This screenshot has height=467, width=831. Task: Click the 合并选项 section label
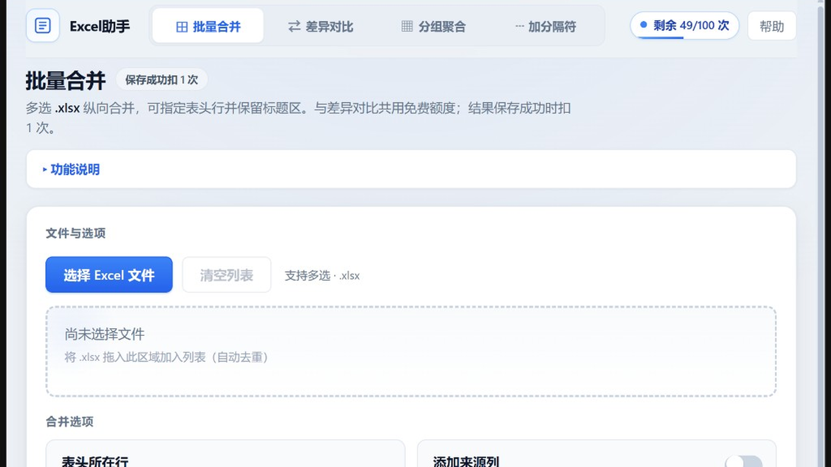[x=69, y=422]
